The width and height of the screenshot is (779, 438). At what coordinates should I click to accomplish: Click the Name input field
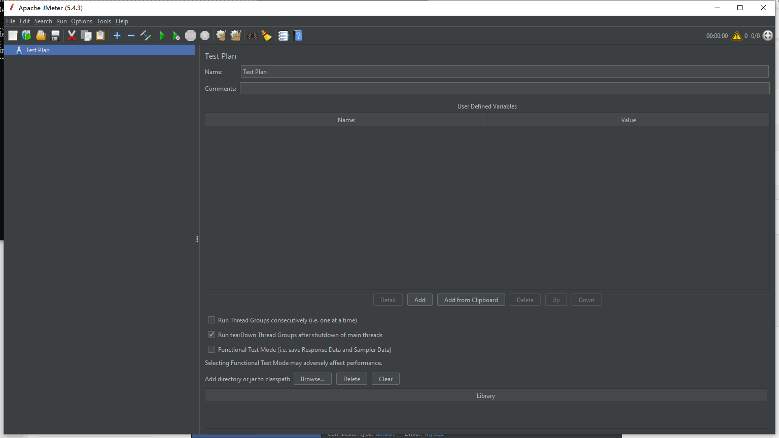click(505, 71)
